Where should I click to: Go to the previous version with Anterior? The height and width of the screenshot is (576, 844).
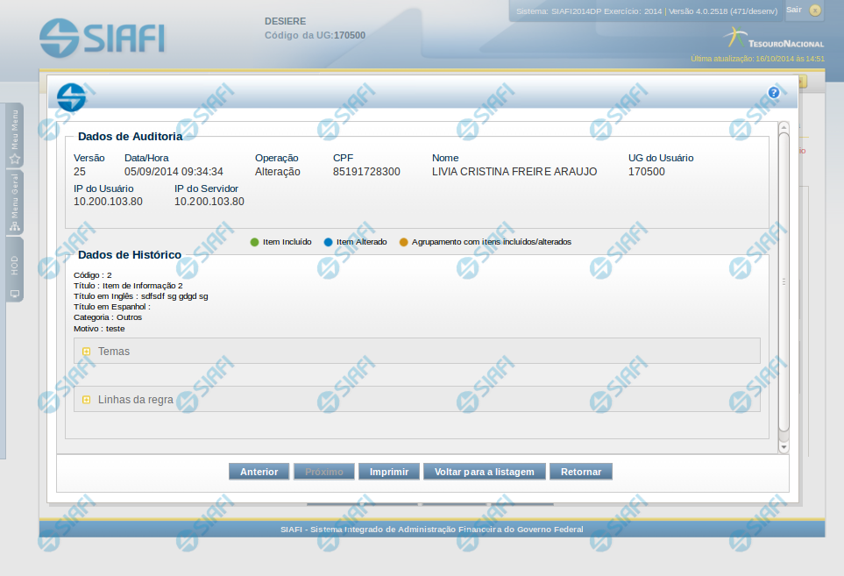(259, 472)
